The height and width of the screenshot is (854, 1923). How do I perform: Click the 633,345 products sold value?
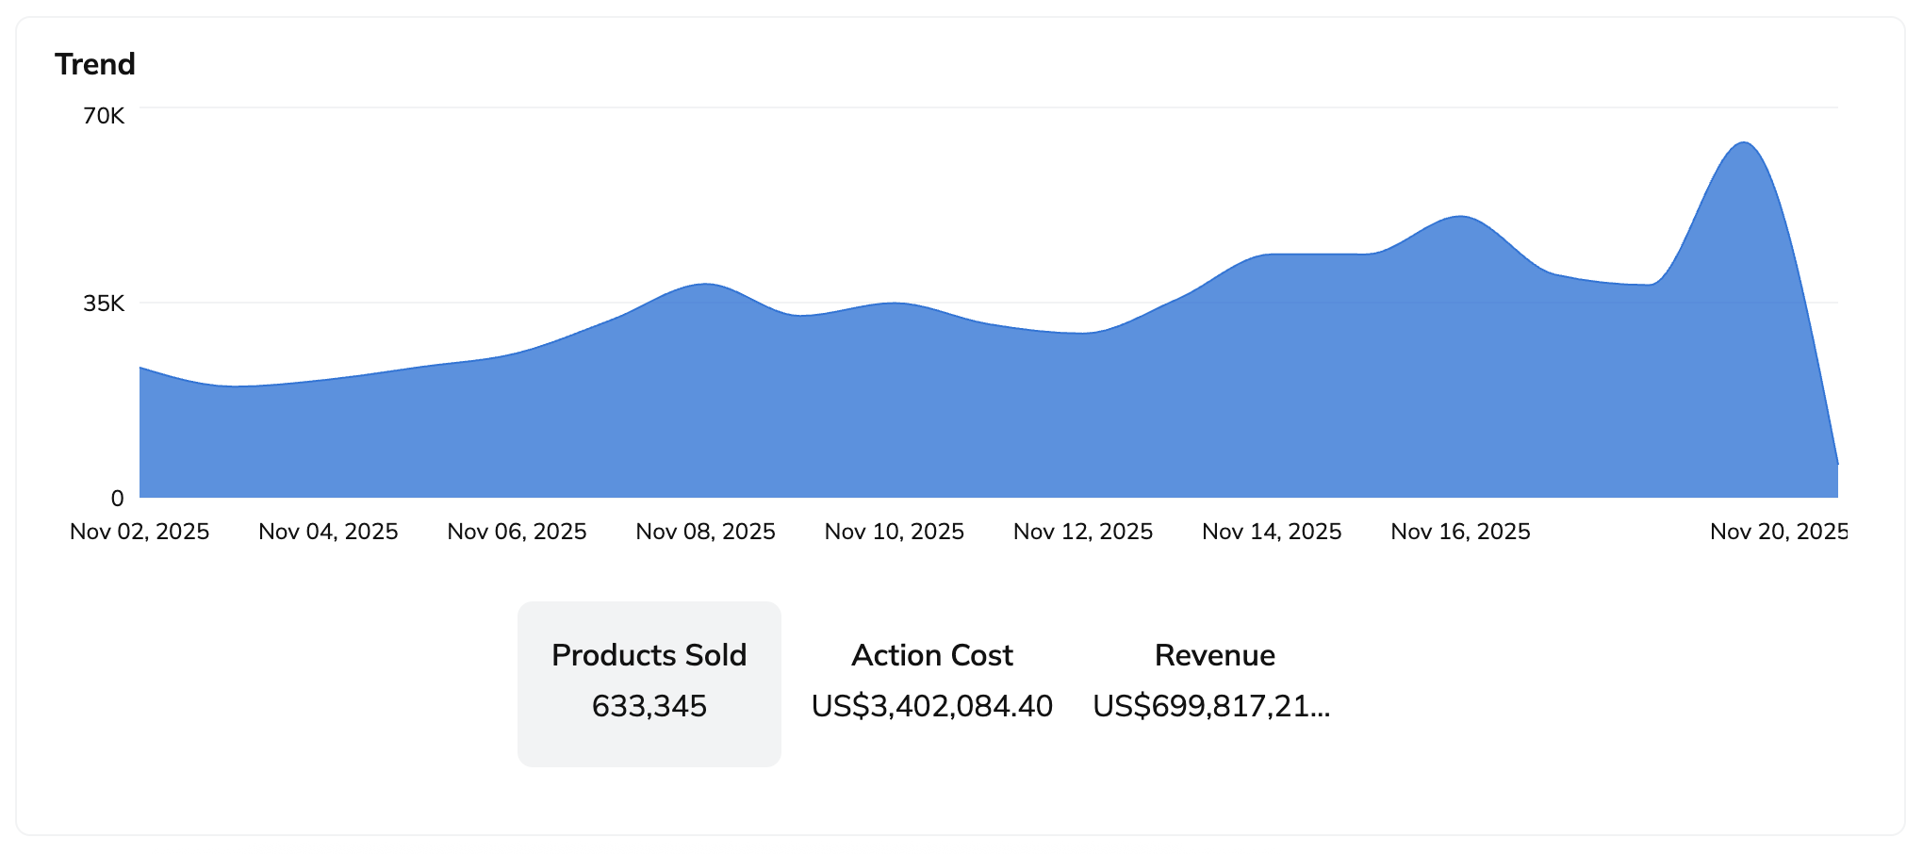click(649, 706)
